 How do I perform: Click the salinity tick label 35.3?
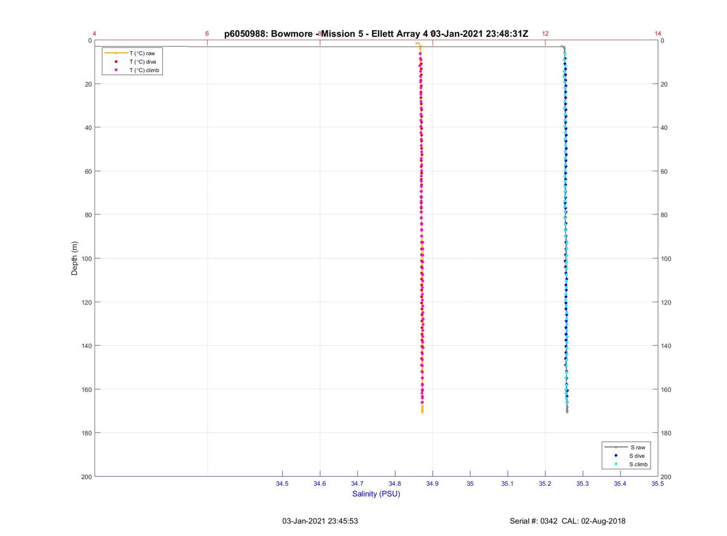(583, 484)
